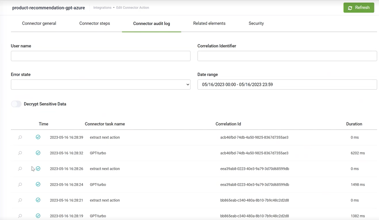Select 'extract next action' task at 16:28:39

pyautogui.click(x=105, y=137)
